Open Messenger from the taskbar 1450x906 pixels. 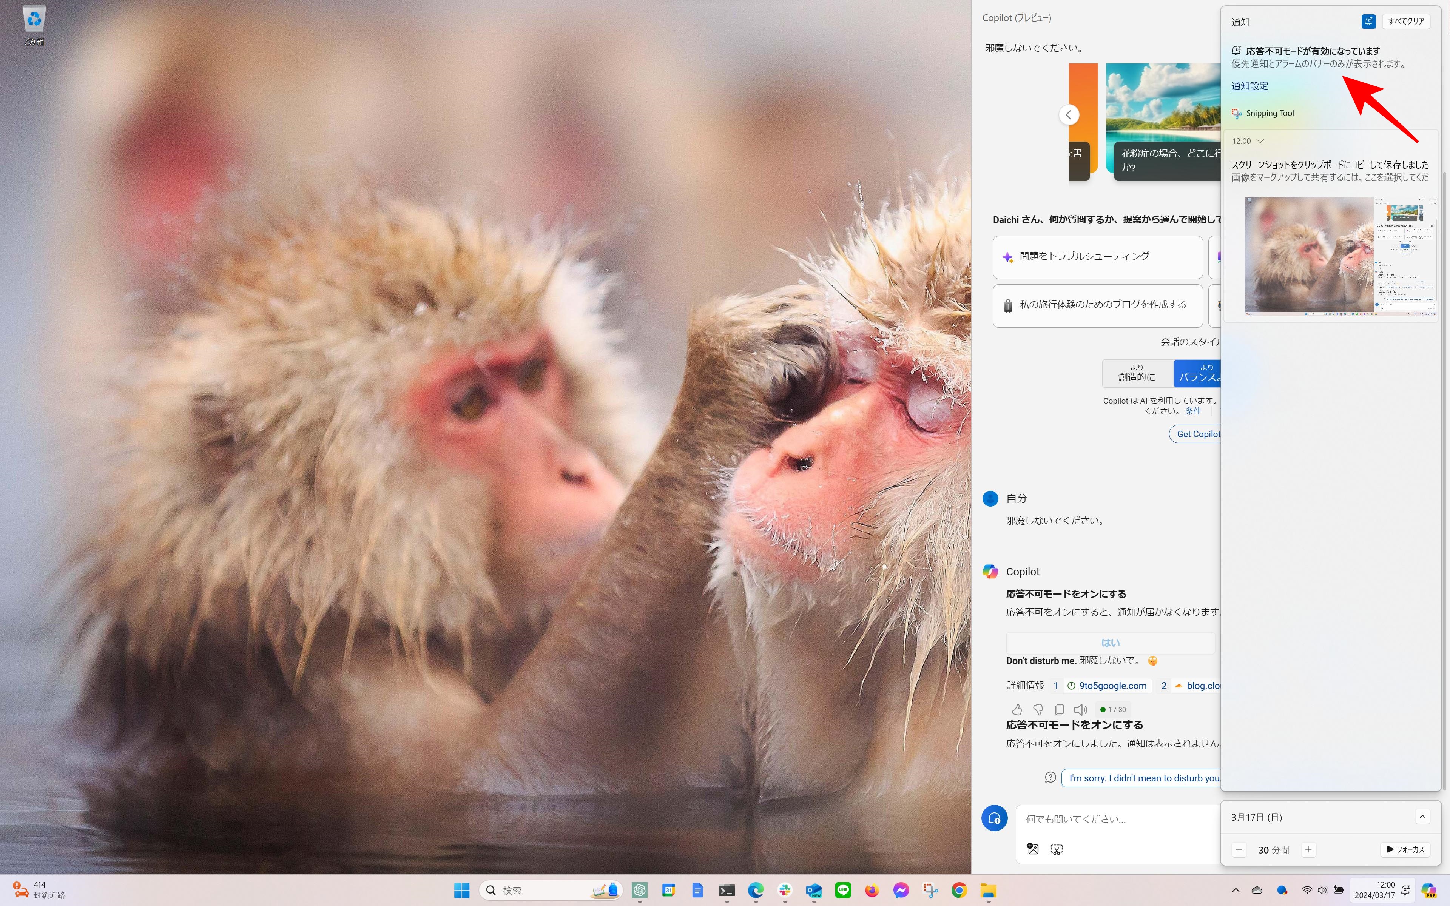(901, 891)
